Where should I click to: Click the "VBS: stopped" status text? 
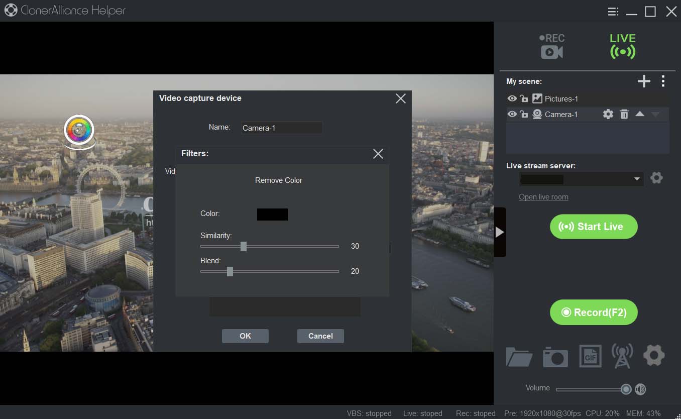[369, 413]
